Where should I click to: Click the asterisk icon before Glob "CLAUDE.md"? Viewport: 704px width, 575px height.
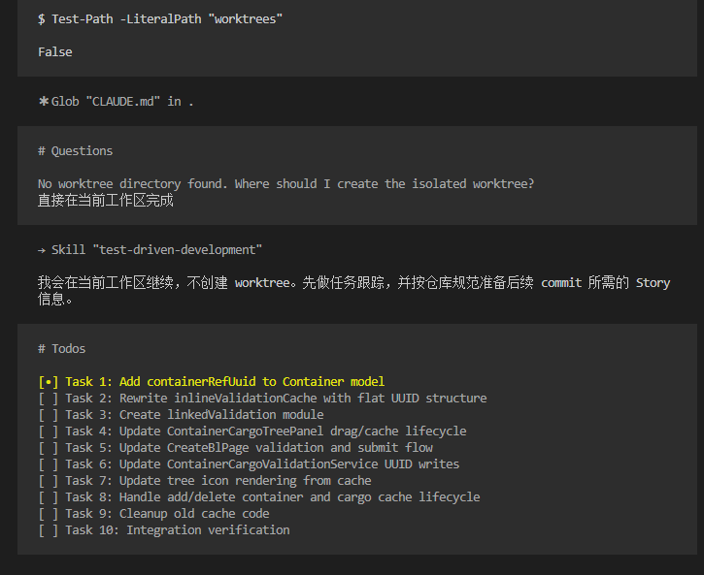43,101
